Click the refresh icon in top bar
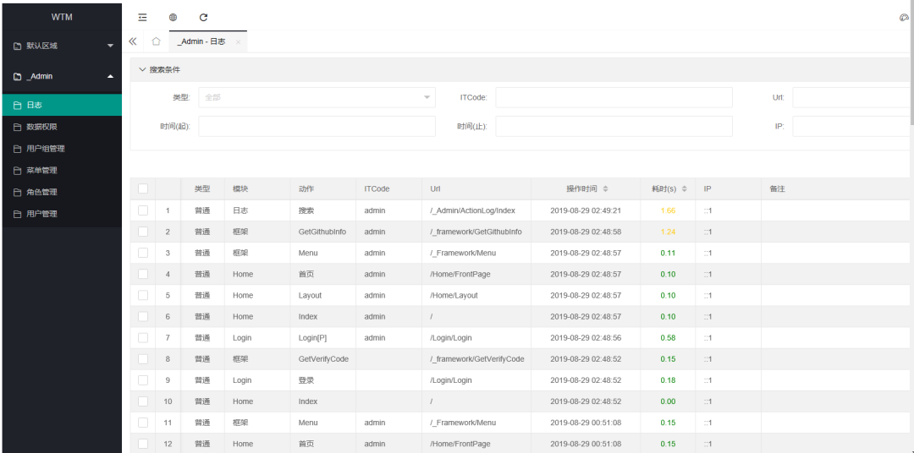 (x=203, y=18)
